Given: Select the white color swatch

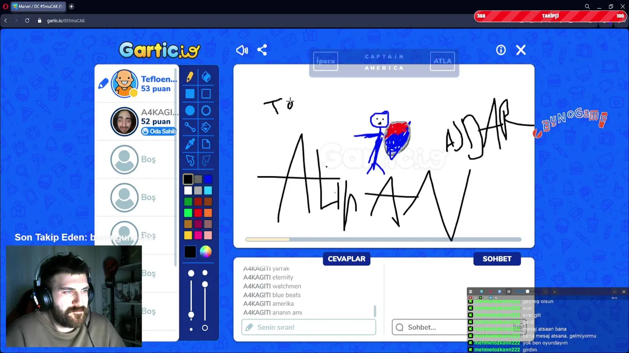Looking at the screenshot, I should 188,191.
